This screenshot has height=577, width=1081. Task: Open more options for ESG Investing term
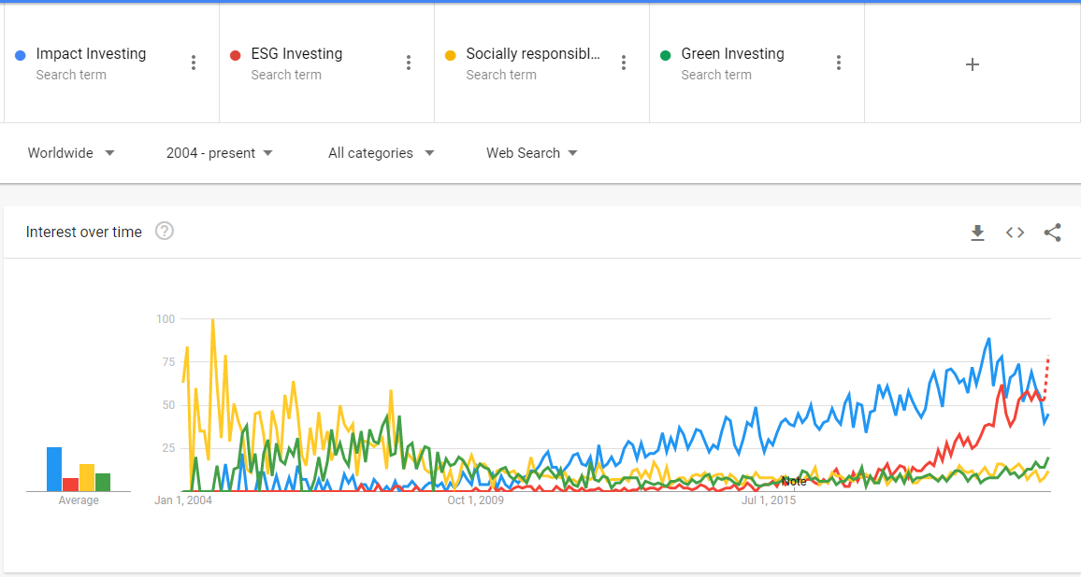tap(409, 63)
